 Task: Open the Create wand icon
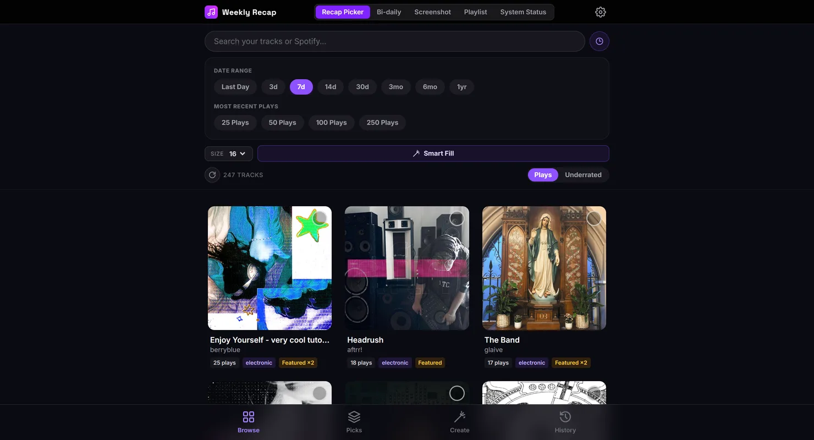click(460, 417)
